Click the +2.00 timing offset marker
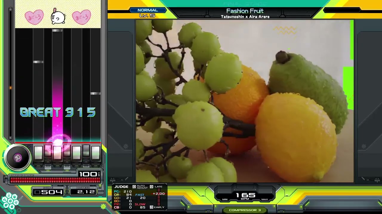 (x=158, y=194)
